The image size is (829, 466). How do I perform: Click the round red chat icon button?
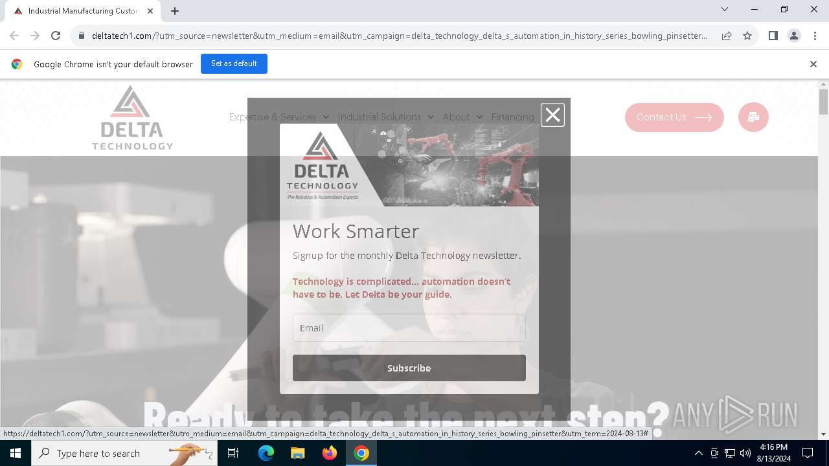click(x=753, y=117)
